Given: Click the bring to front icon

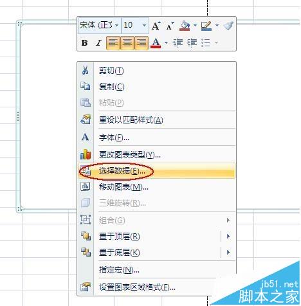Looking at the screenshot, I should (86, 236).
